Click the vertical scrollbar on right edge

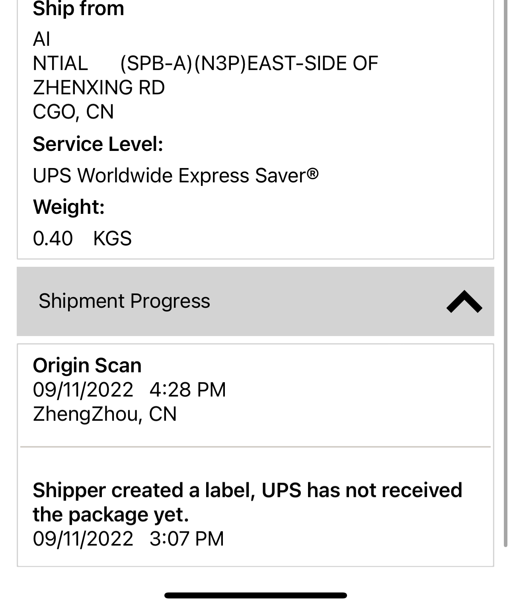[505, 279]
